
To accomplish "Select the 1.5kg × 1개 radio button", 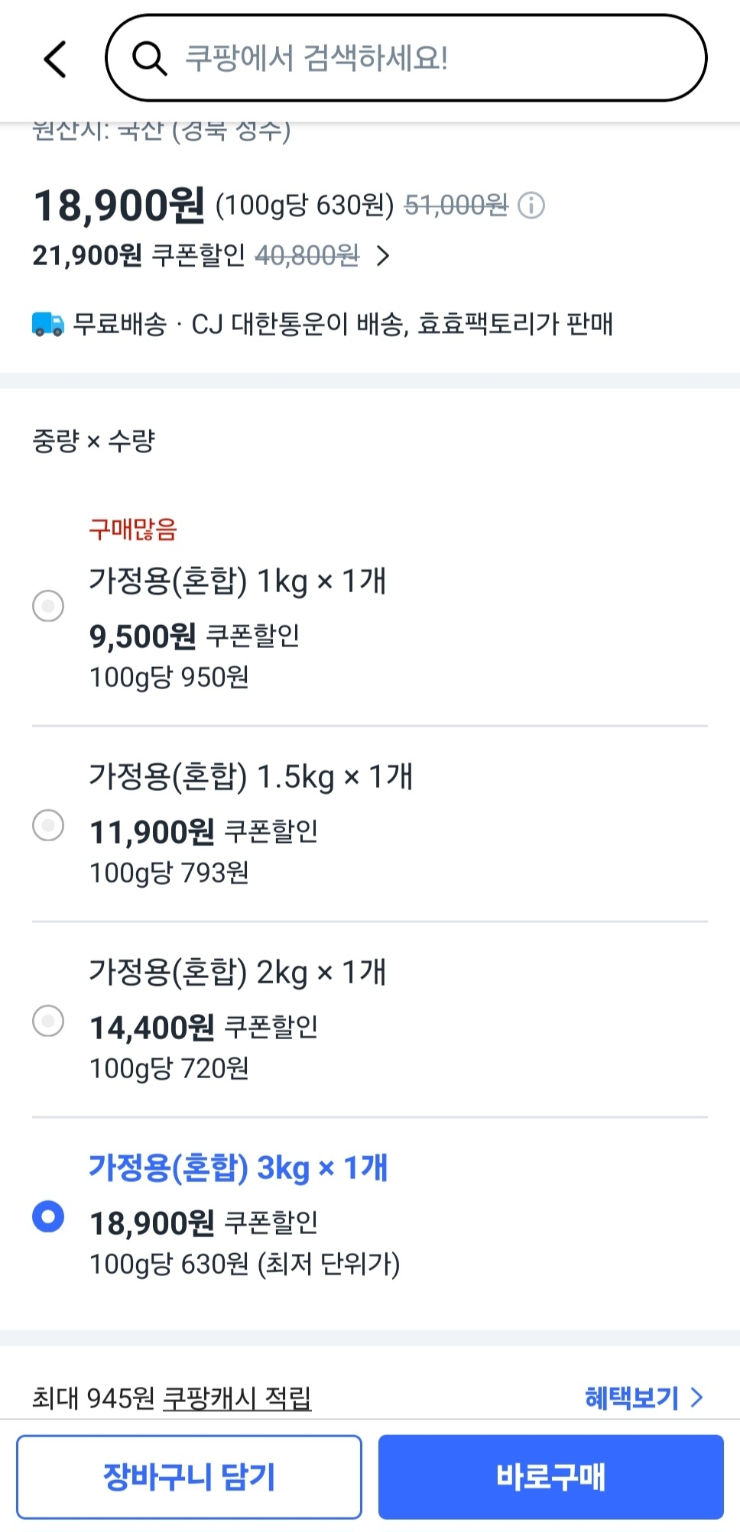I will (x=48, y=825).
